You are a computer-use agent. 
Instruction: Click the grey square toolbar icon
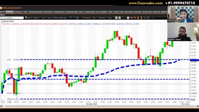[148, 18]
